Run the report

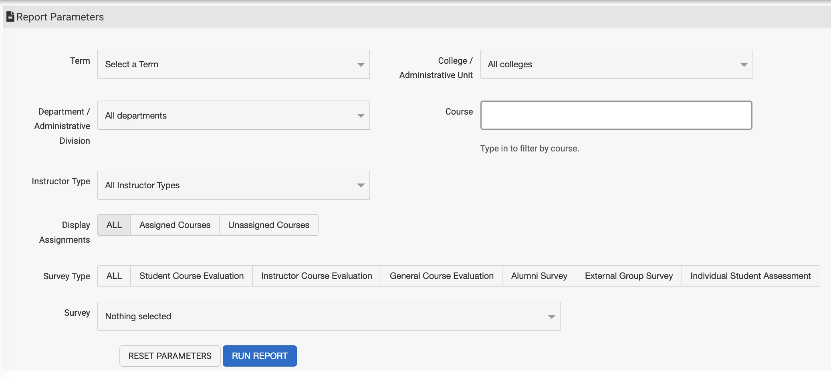click(x=260, y=356)
